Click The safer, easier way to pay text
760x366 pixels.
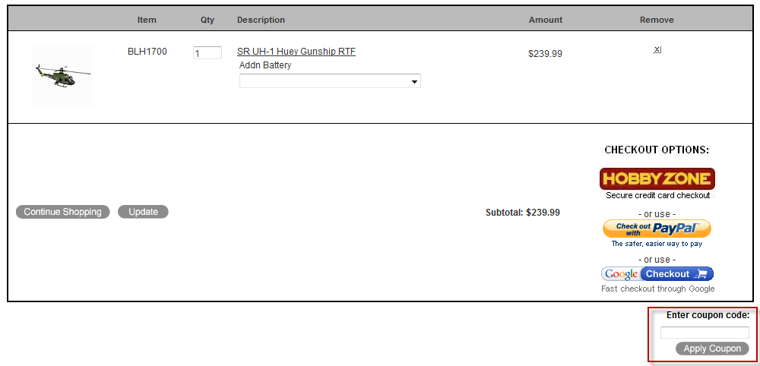657,244
